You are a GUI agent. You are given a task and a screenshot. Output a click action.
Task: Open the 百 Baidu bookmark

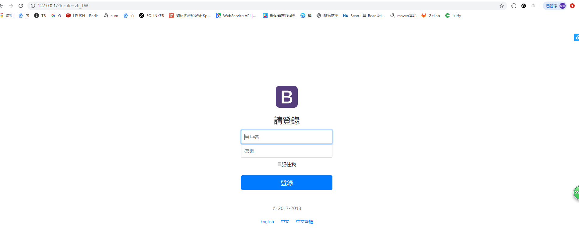click(x=129, y=15)
